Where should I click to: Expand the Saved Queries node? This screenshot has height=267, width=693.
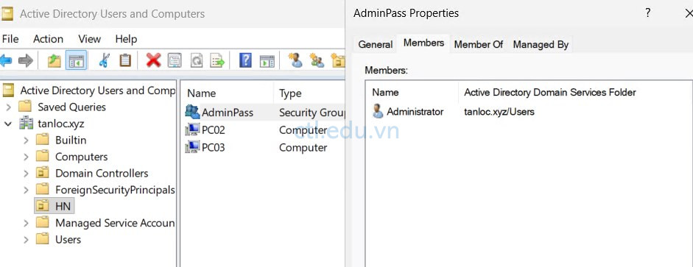[x=8, y=107]
